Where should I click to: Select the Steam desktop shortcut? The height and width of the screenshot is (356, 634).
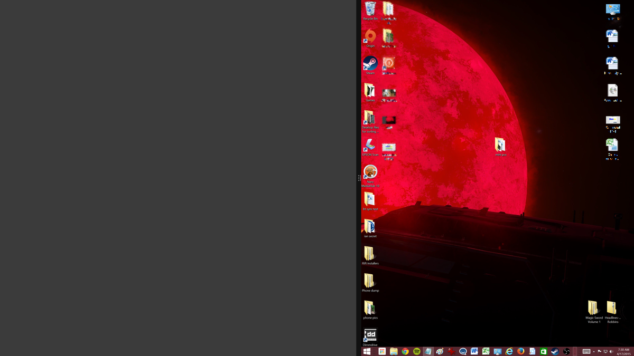370,65
